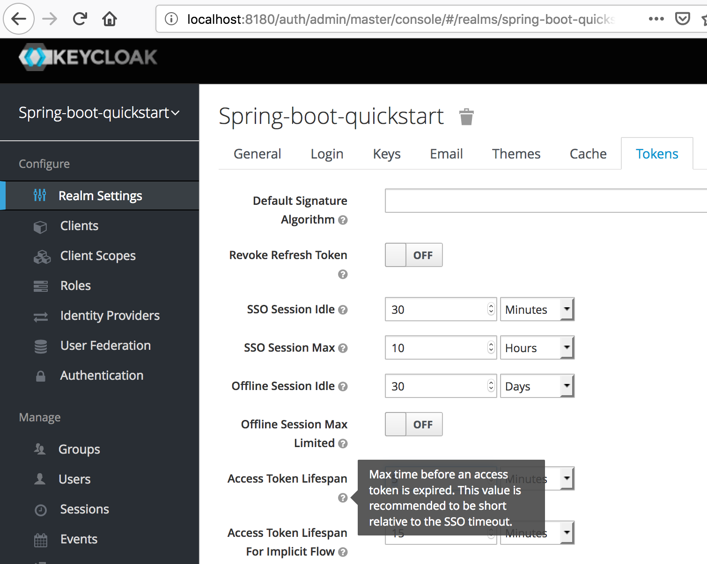This screenshot has width=707, height=564.
Task: Click the Groups people icon
Action: (x=40, y=449)
